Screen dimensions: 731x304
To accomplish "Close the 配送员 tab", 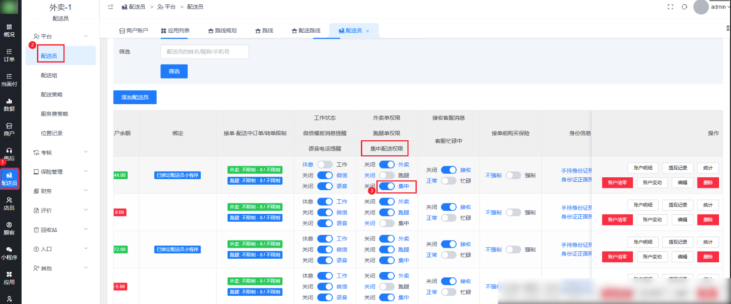I will pyautogui.click(x=368, y=31).
